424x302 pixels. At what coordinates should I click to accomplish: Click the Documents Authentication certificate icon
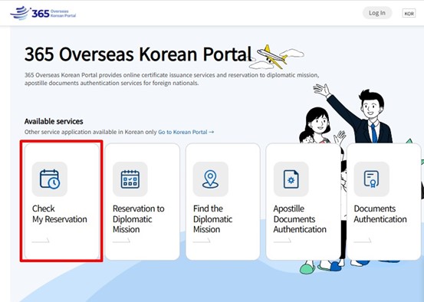coord(372,179)
